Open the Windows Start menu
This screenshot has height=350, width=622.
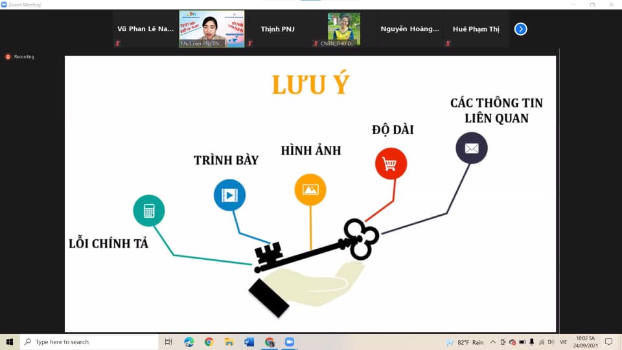tap(10, 342)
